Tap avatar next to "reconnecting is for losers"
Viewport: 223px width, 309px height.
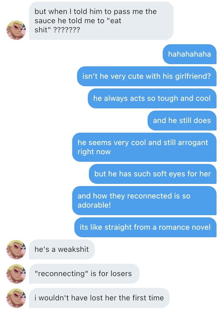pos(16,274)
